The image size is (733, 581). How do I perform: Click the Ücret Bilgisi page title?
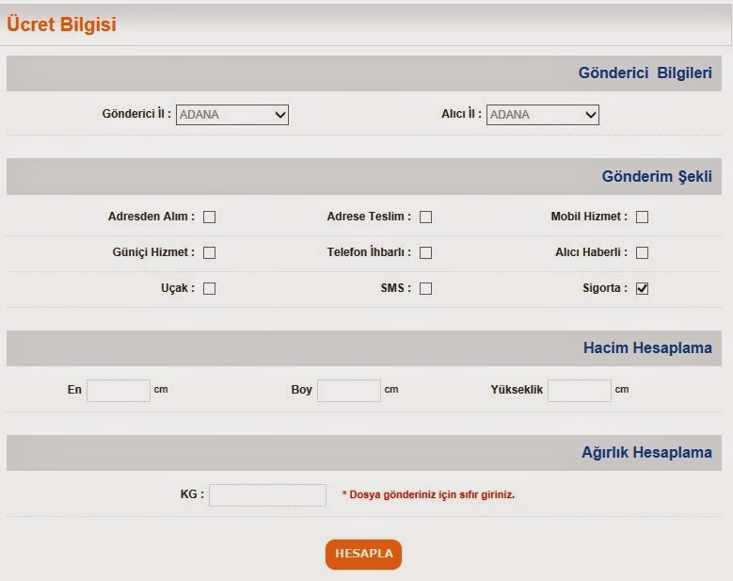tap(61, 24)
